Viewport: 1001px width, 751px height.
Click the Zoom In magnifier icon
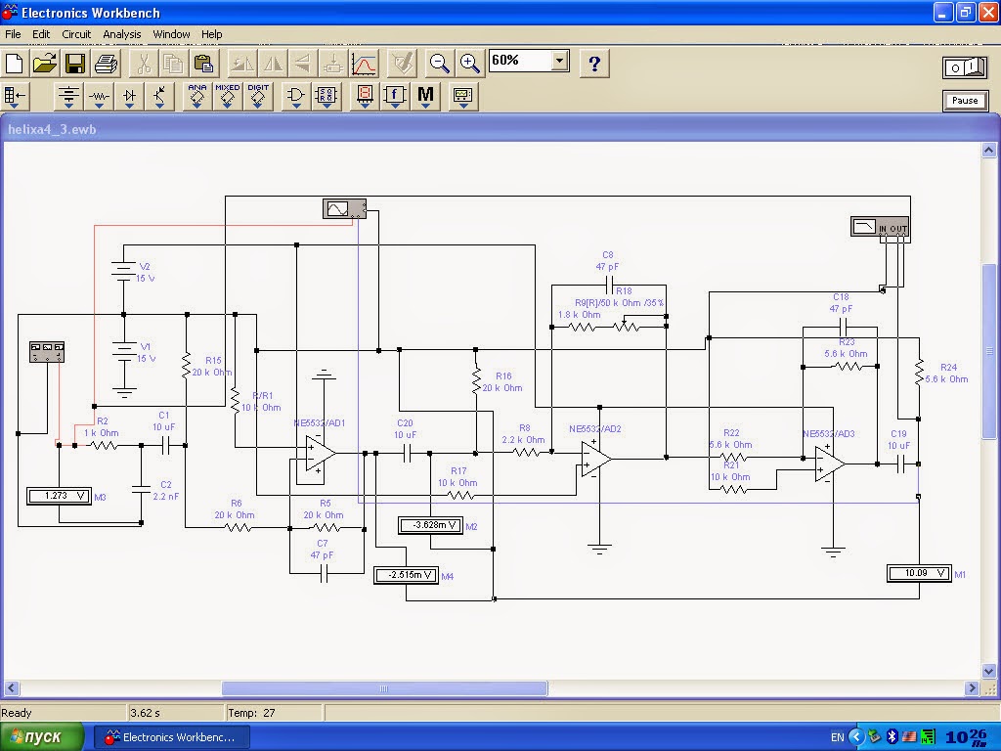pyautogui.click(x=470, y=64)
